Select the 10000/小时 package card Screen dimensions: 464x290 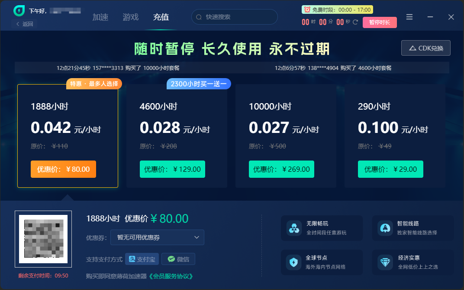pos(286,136)
